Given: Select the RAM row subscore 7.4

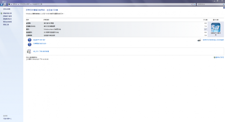Looking at the screenshot, I should [206, 26].
